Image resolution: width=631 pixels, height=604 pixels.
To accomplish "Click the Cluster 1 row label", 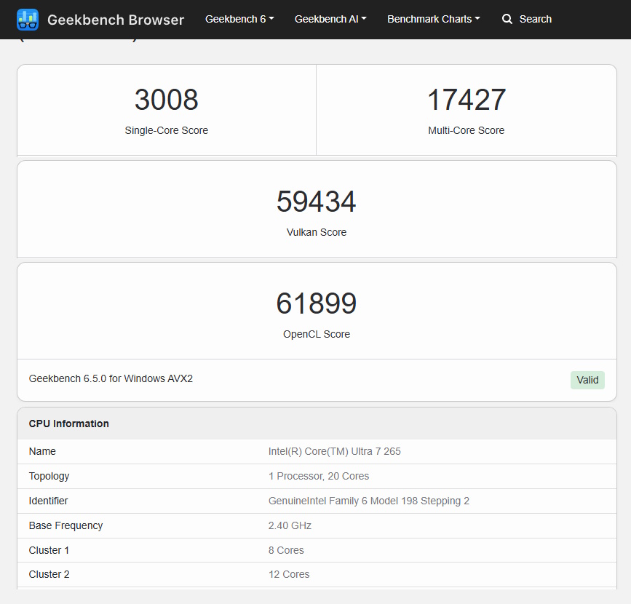I will (49, 550).
